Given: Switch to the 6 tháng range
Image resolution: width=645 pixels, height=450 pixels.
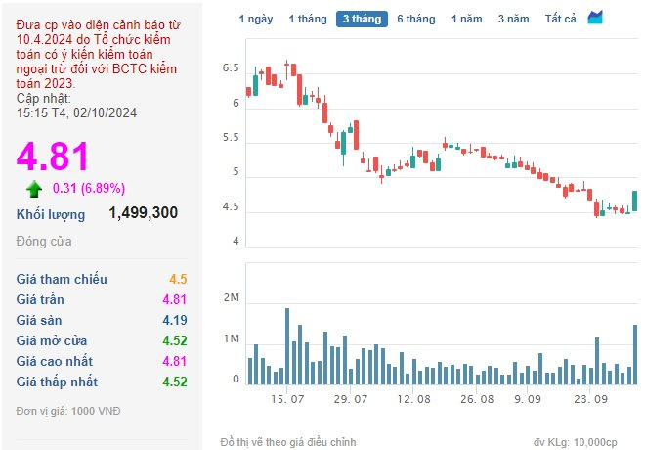Looking at the screenshot, I should point(416,19).
